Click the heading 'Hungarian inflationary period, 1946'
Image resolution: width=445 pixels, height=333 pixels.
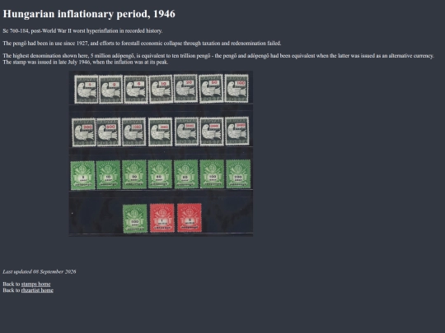[89, 14]
